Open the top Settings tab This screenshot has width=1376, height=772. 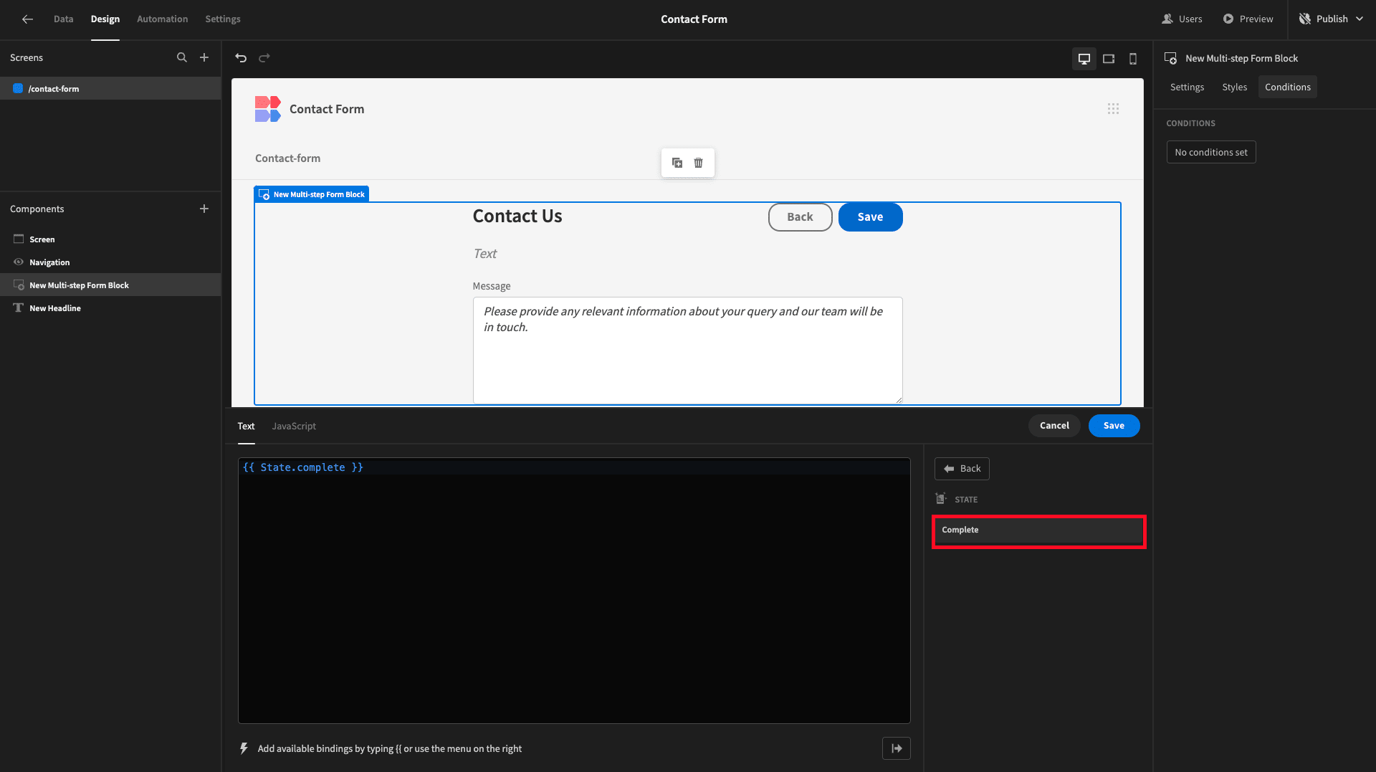click(223, 19)
